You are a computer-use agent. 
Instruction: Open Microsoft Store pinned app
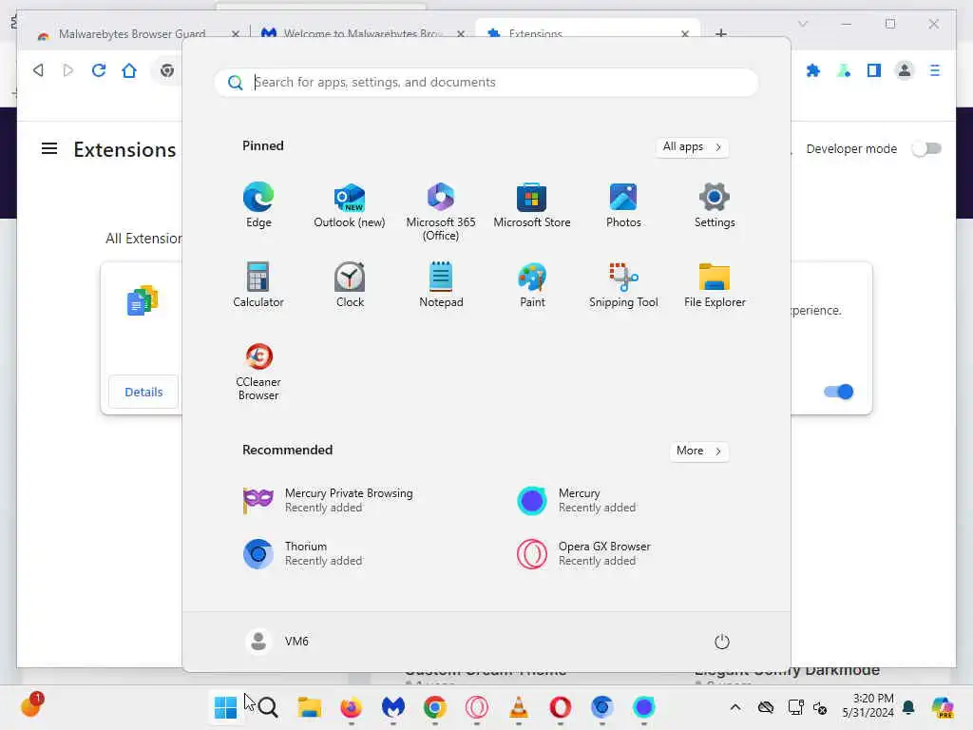click(x=532, y=205)
